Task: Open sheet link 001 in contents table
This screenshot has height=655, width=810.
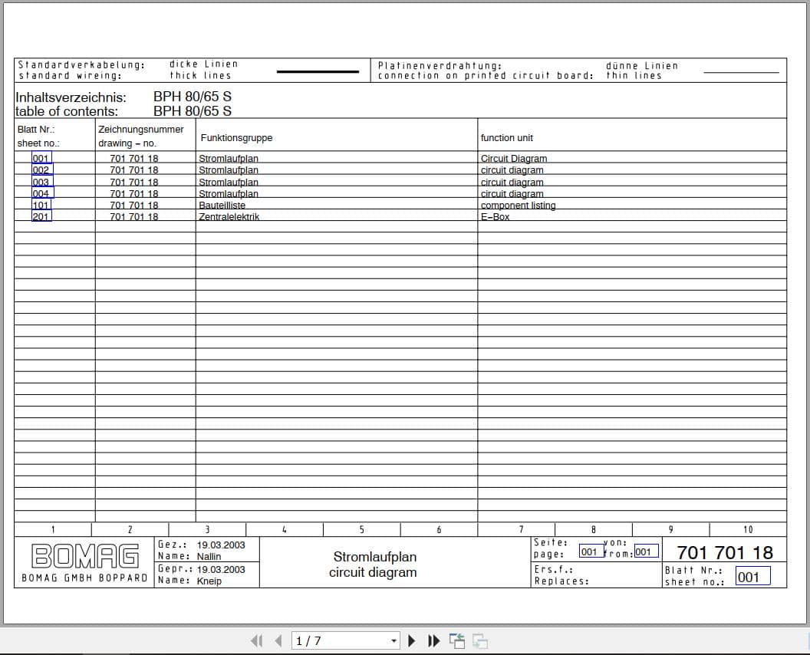Action: coord(41,158)
